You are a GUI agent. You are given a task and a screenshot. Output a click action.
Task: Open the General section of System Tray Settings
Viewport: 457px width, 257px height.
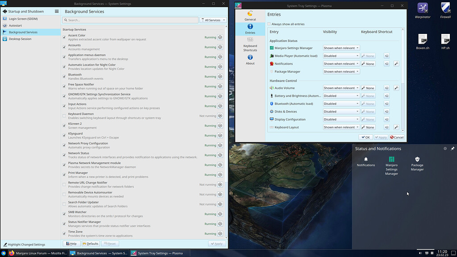pos(250,16)
